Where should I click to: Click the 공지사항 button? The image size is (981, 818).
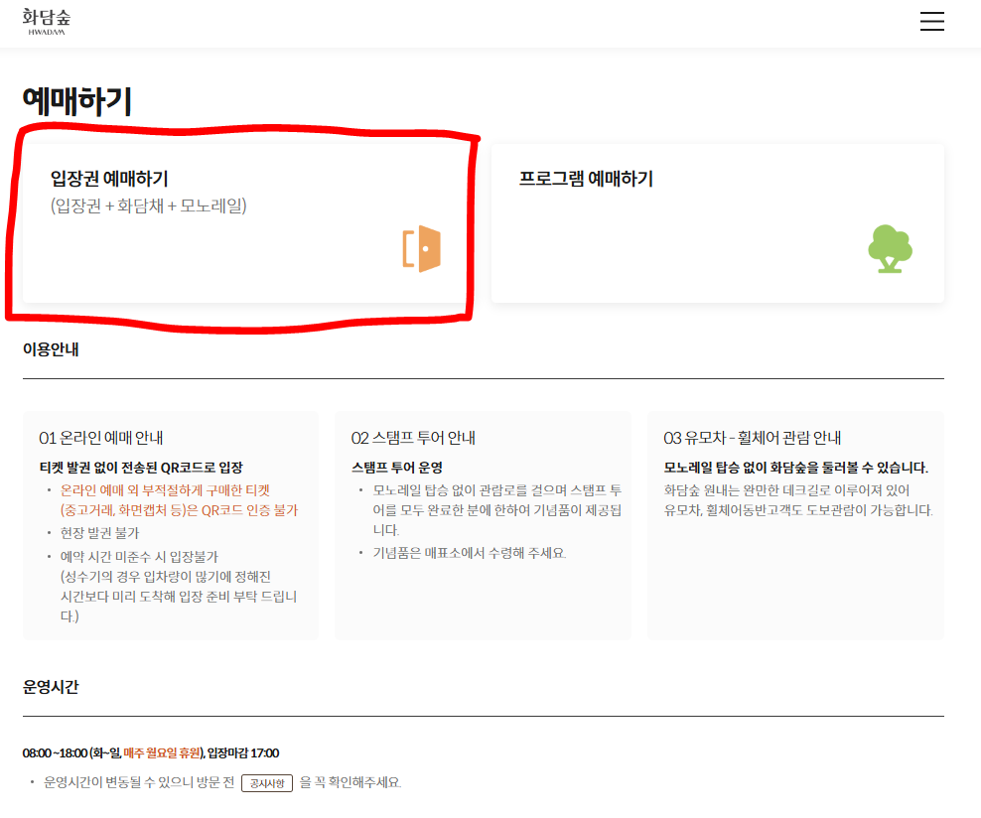point(267,783)
